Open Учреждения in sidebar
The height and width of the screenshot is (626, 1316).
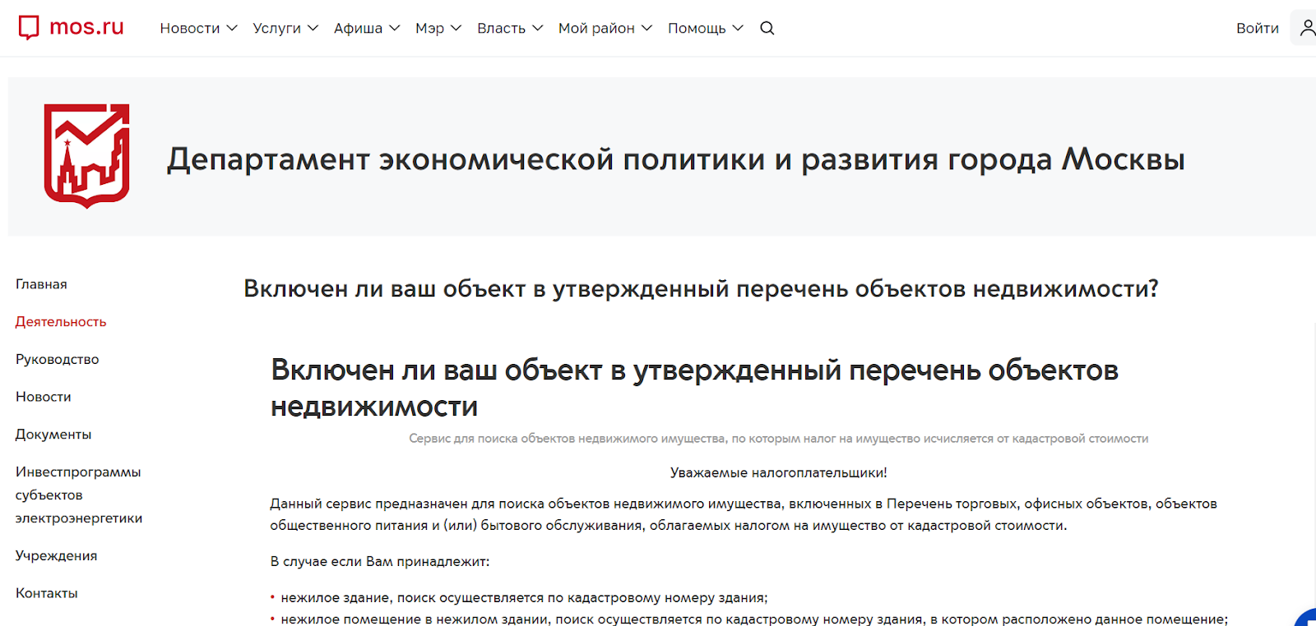[x=56, y=555]
